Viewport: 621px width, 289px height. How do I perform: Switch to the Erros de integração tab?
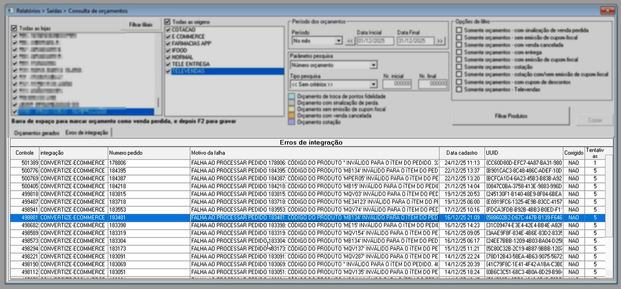(87, 132)
